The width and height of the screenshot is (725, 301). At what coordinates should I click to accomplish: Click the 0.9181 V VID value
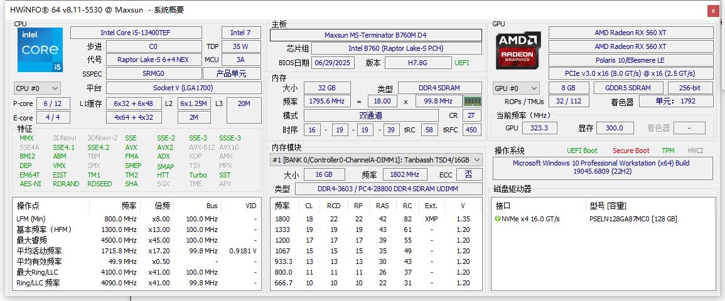coord(243,251)
